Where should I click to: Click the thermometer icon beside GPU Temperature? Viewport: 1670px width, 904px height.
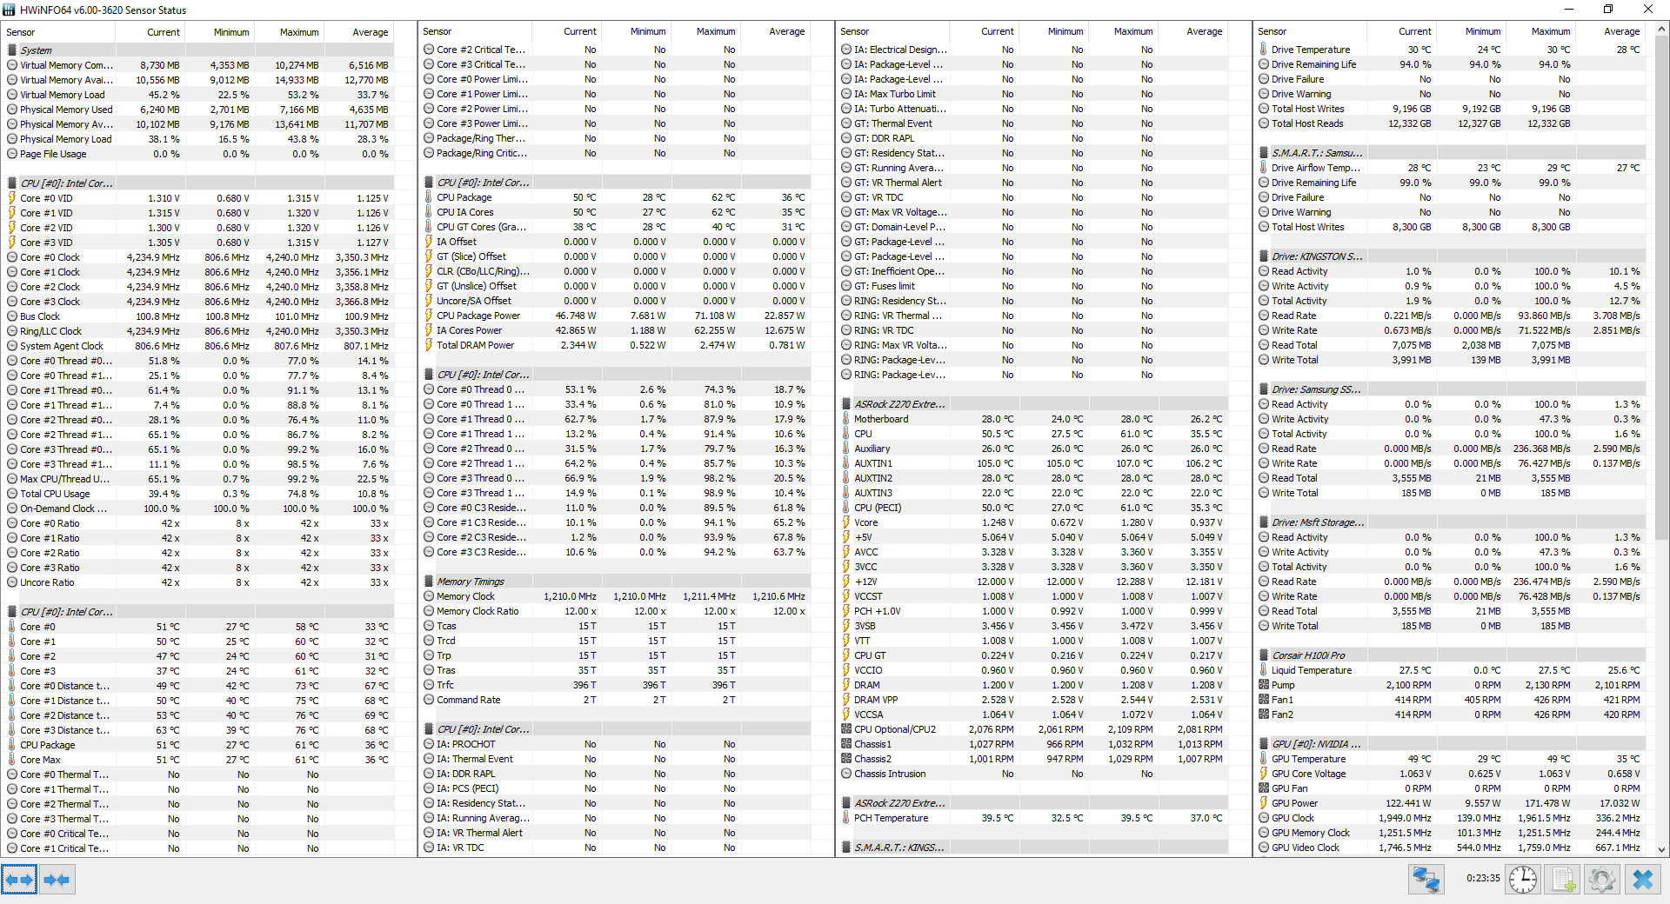[1264, 759]
